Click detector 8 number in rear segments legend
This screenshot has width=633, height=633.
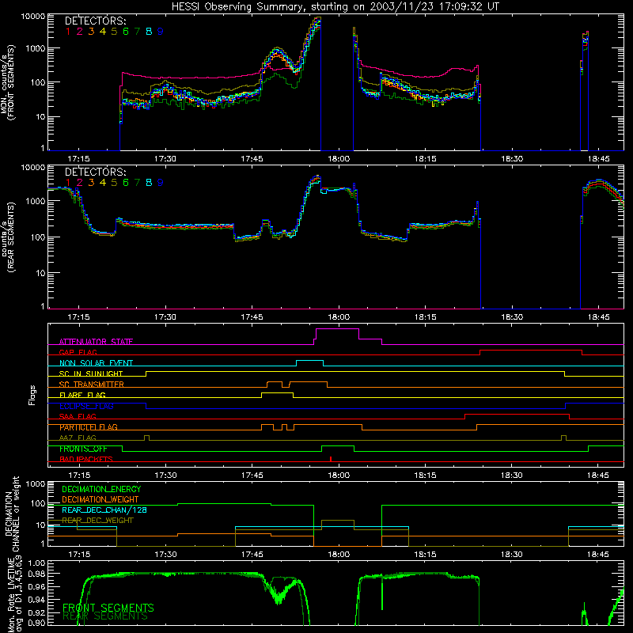coord(149,183)
